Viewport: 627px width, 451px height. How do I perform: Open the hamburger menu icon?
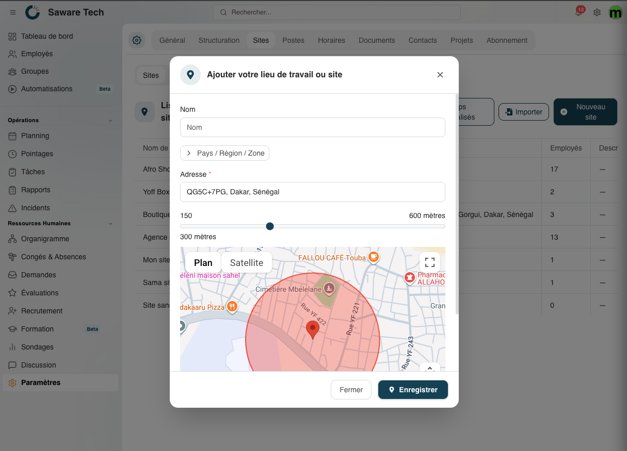(13, 12)
